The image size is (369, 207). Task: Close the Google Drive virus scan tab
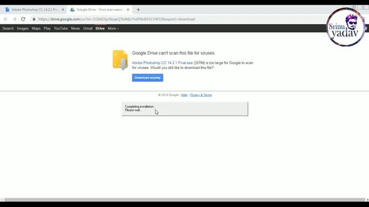(x=128, y=10)
